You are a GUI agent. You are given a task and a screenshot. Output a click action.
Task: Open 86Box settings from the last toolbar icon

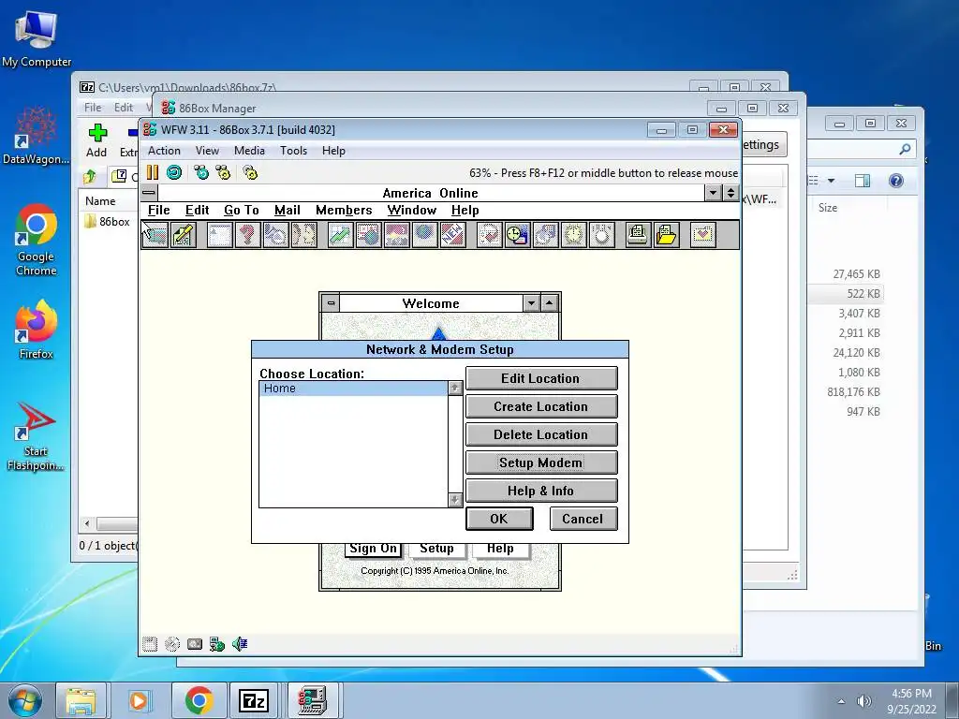point(250,172)
